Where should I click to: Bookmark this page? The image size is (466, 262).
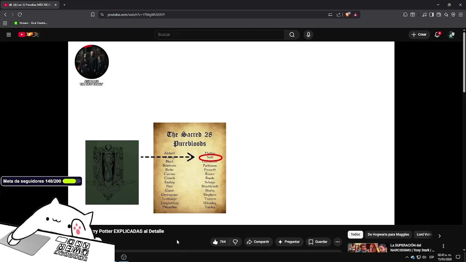point(92,15)
